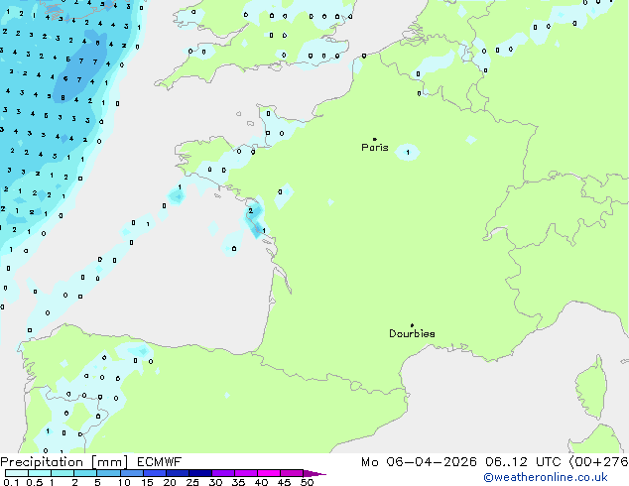Click the Paris city label
629x486 pixels.
point(375,148)
